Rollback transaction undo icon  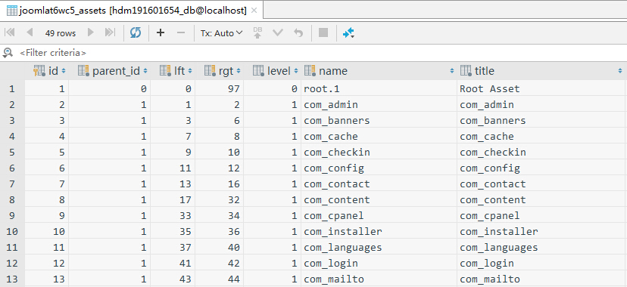click(x=298, y=32)
